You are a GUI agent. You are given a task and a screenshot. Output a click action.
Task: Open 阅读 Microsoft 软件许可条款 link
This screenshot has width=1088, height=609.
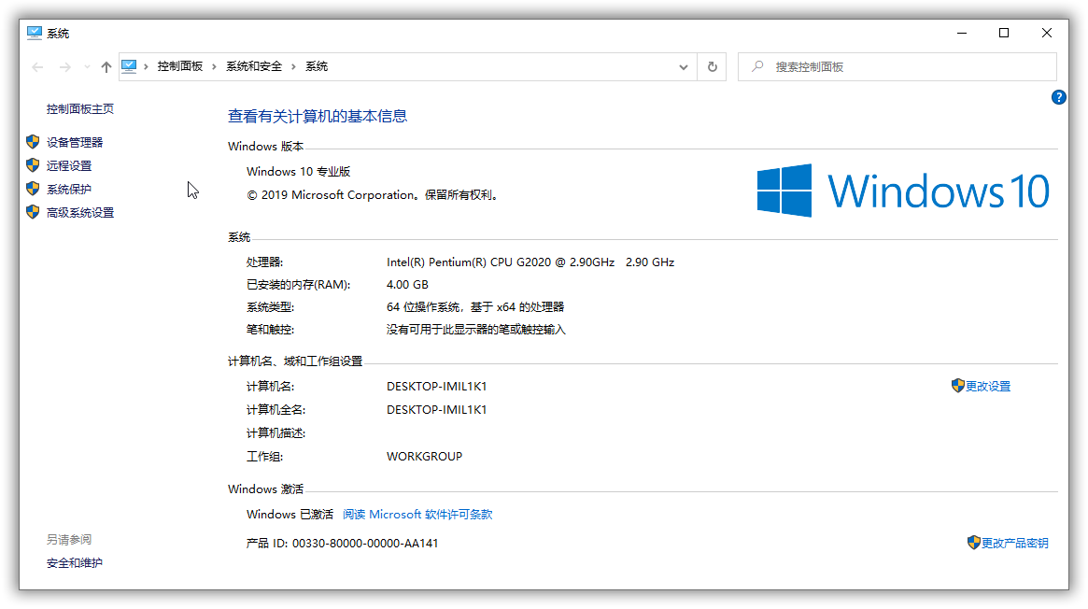[417, 515]
